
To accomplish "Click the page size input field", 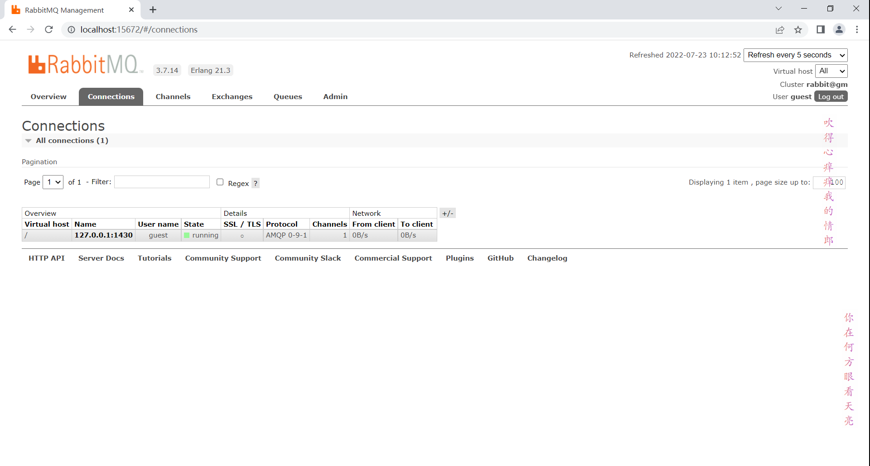I will point(829,182).
